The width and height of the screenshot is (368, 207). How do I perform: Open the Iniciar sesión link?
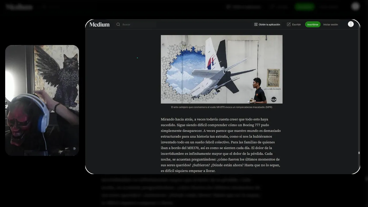(x=331, y=24)
